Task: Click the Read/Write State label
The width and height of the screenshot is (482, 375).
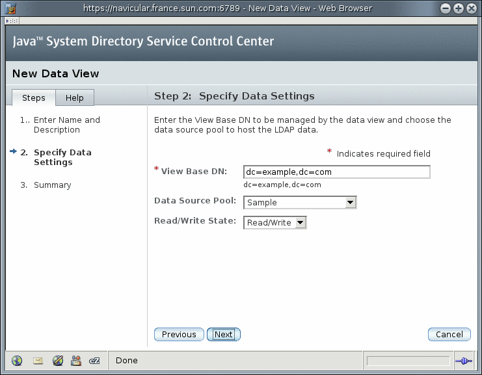Action: coord(195,220)
